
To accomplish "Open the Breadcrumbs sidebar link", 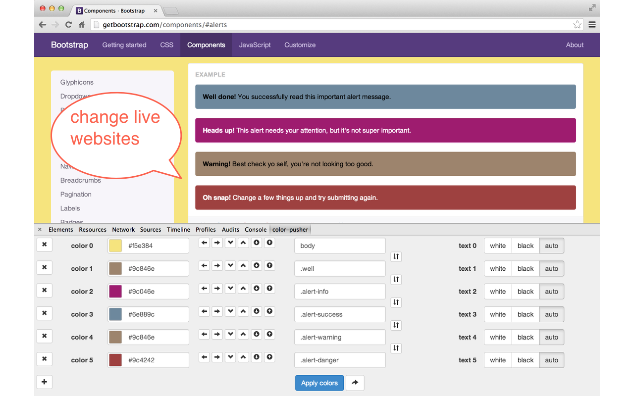I will click(x=81, y=181).
